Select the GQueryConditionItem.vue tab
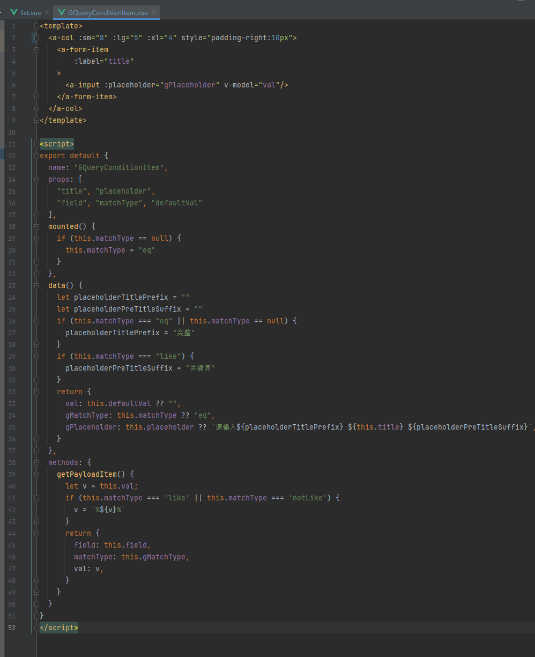 [107, 13]
